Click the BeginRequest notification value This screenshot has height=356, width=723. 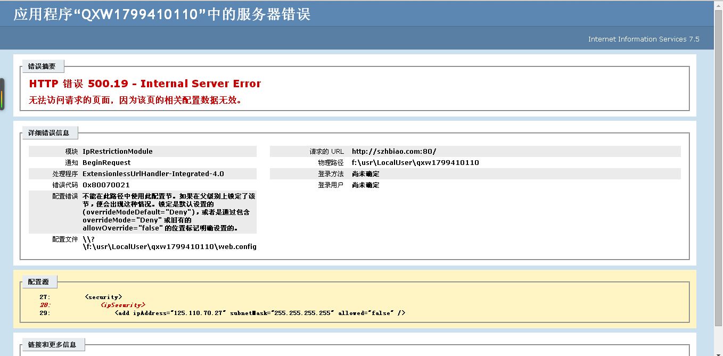(106, 163)
